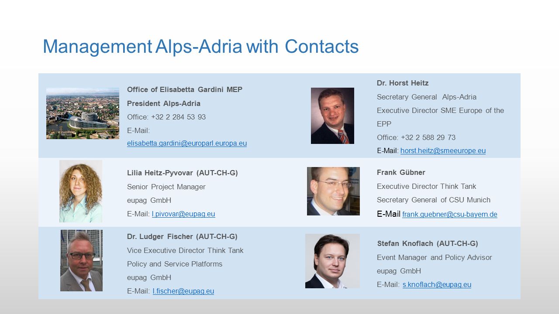Viewport: 559px width, 314px height.
Task: Click Stefan Knoflach (AUT-CH-G) name text
Action: pos(428,244)
